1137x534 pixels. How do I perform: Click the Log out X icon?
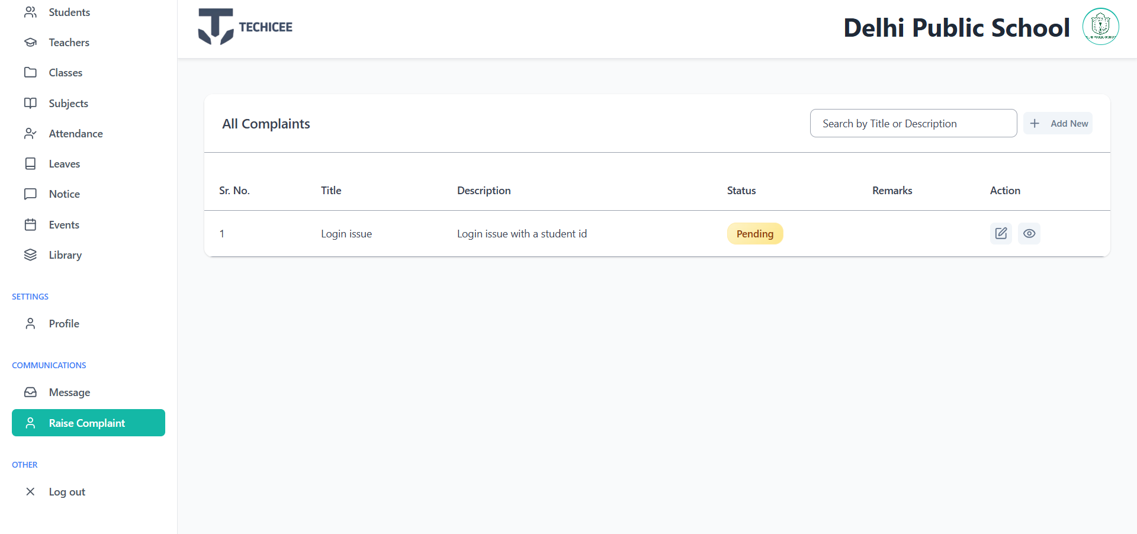[x=30, y=491]
